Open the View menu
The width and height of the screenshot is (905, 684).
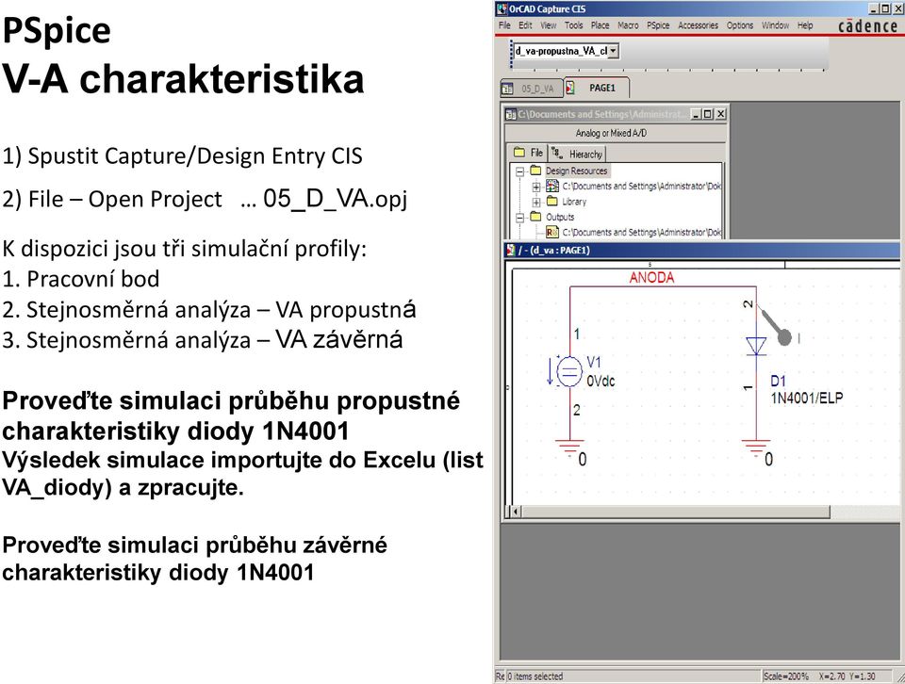(x=549, y=25)
